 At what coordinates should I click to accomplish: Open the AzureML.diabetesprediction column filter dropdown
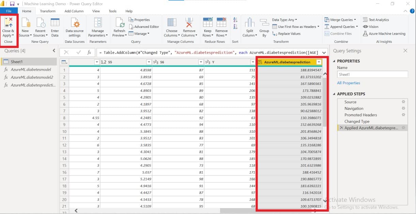[x=319, y=62]
